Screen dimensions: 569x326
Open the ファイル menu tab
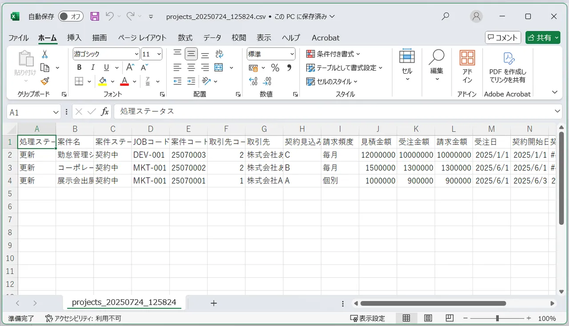18,38
